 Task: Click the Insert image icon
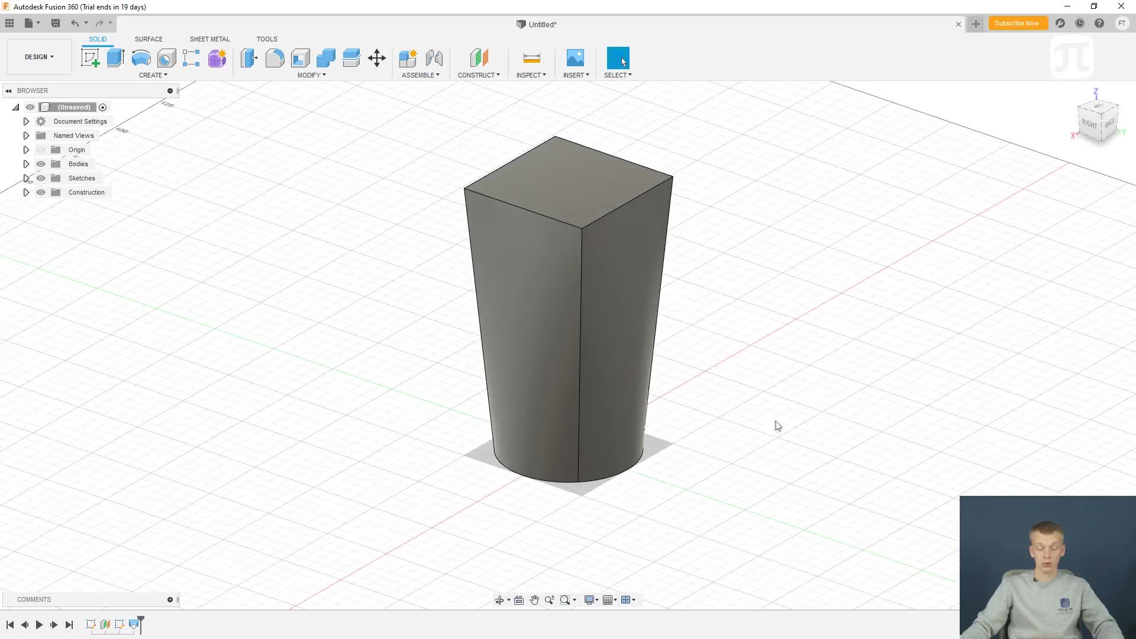click(575, 58)
